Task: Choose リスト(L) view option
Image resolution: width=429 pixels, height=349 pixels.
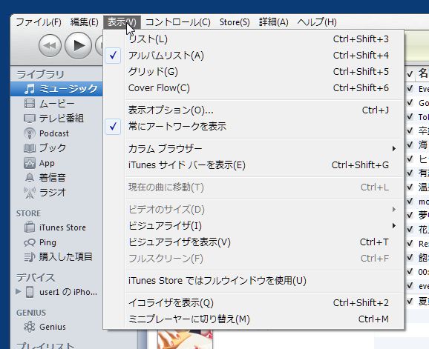Action: coord(253,39)
